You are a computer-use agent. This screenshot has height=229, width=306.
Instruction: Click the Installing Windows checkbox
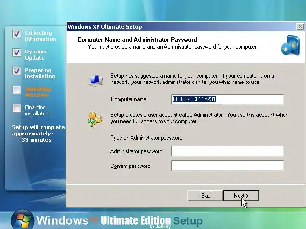(x=17, y=90)
